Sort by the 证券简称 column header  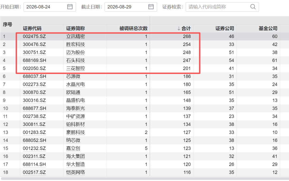pos(75,29)
